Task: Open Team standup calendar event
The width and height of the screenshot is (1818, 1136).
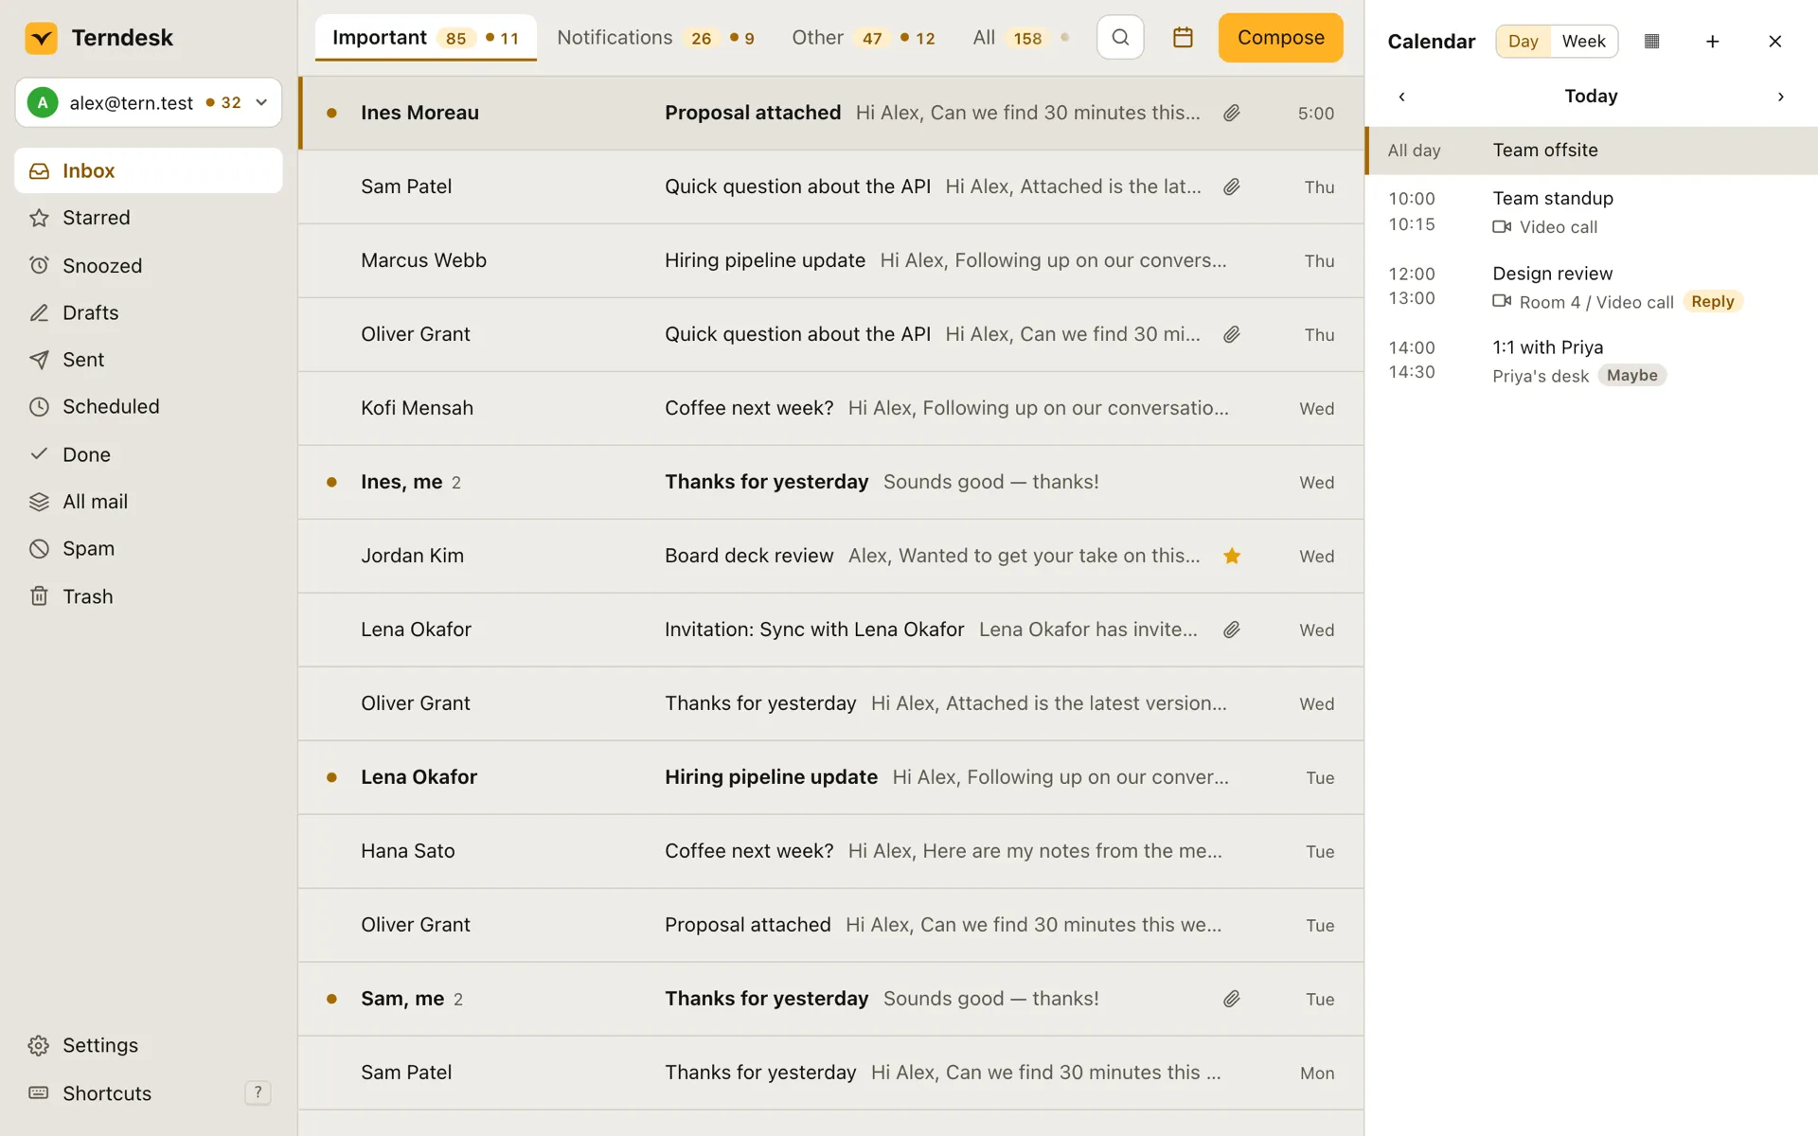Action: coord(1591,212)
